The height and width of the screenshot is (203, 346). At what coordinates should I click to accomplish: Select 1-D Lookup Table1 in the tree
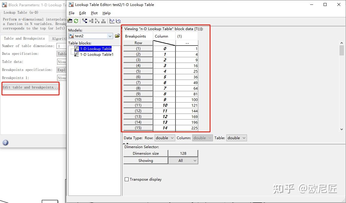96,54
